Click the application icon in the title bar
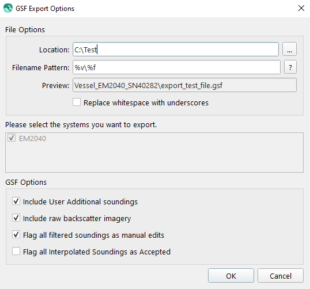The width and height of the screenshot is (310, 289). point(8,8)
